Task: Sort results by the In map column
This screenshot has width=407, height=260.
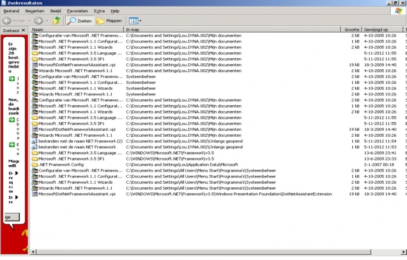Action: (232, 30)
